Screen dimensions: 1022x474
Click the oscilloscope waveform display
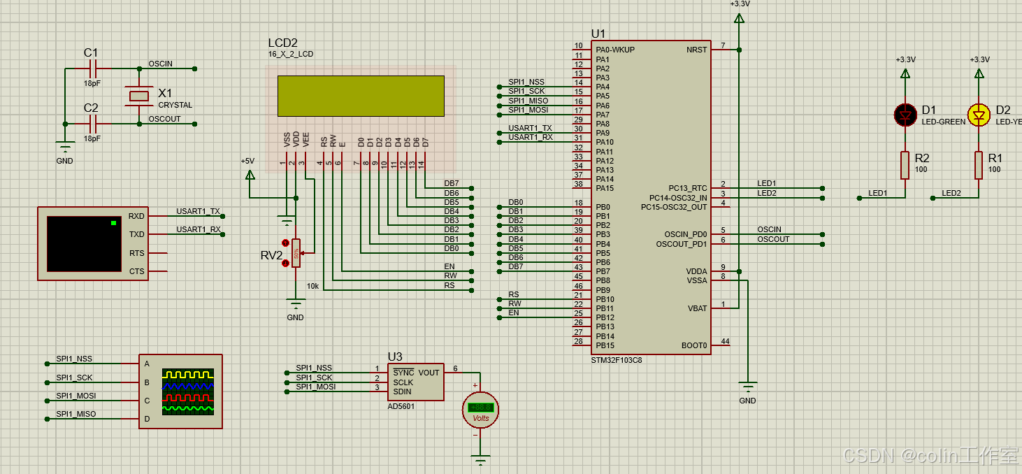tap(188, 391)
